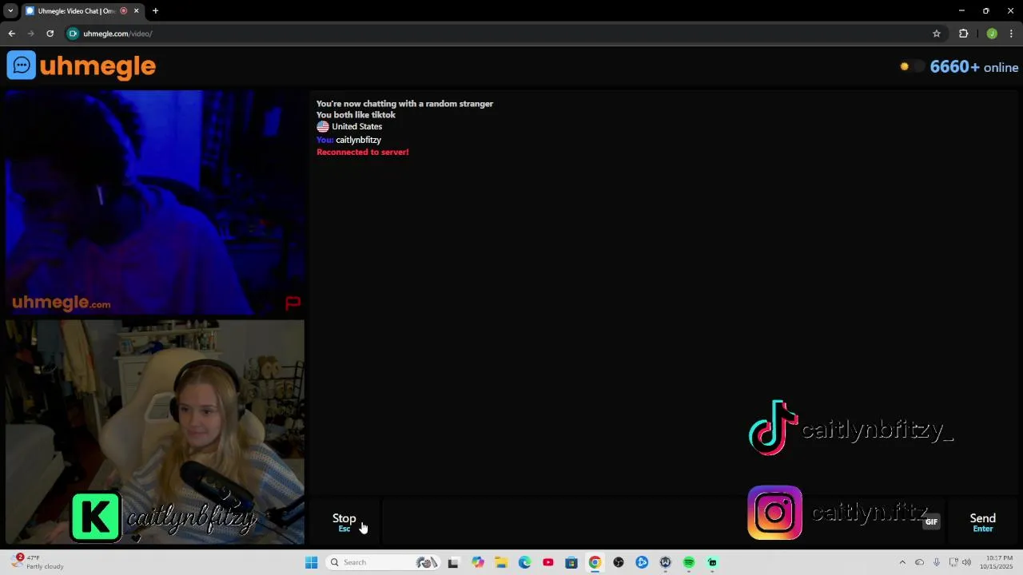This screenshot has height=575, width=1023.
Task: Click the '6660+ online' counter
Action: 974,67
